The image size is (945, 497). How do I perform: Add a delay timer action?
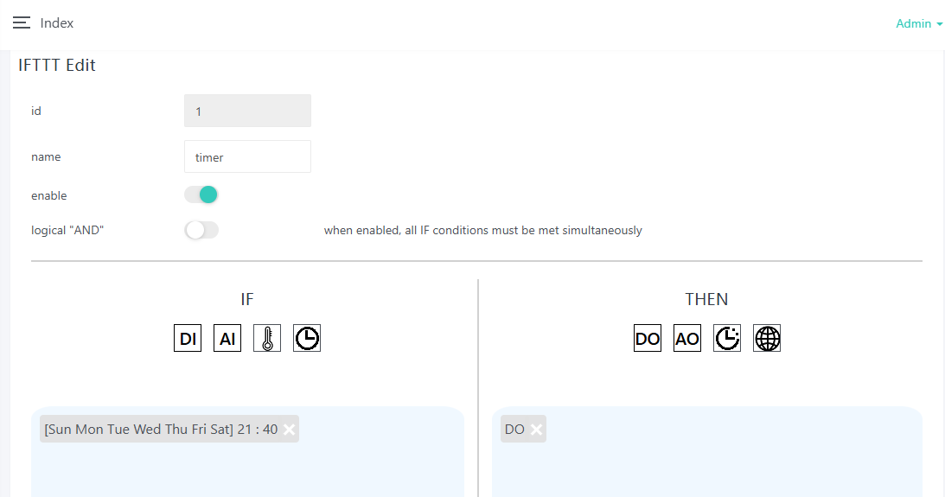coord(727,338)
